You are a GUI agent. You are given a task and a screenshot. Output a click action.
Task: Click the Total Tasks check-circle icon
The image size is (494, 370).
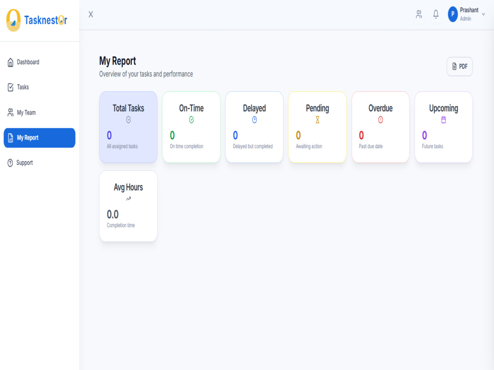(x=128, y=119)
